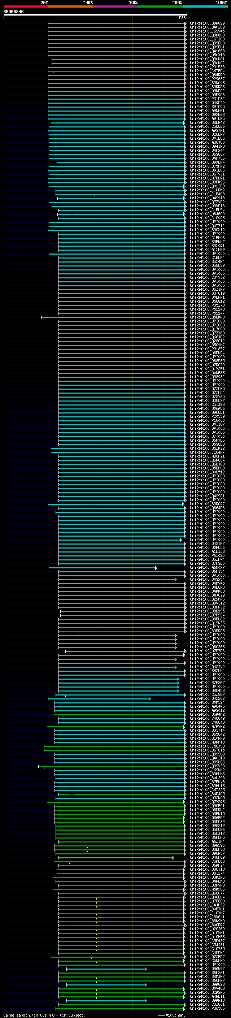The height and width of the screenshot is (1018, 231).
Task: Click label UniRef100_Q8C266
Action: pos(207,647)
